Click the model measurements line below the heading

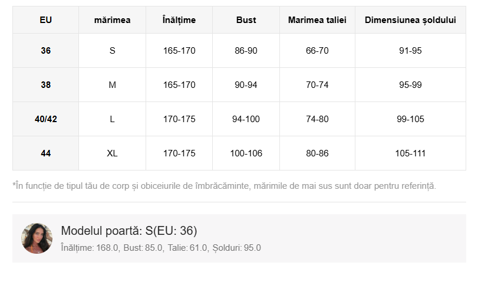point(161,248)
